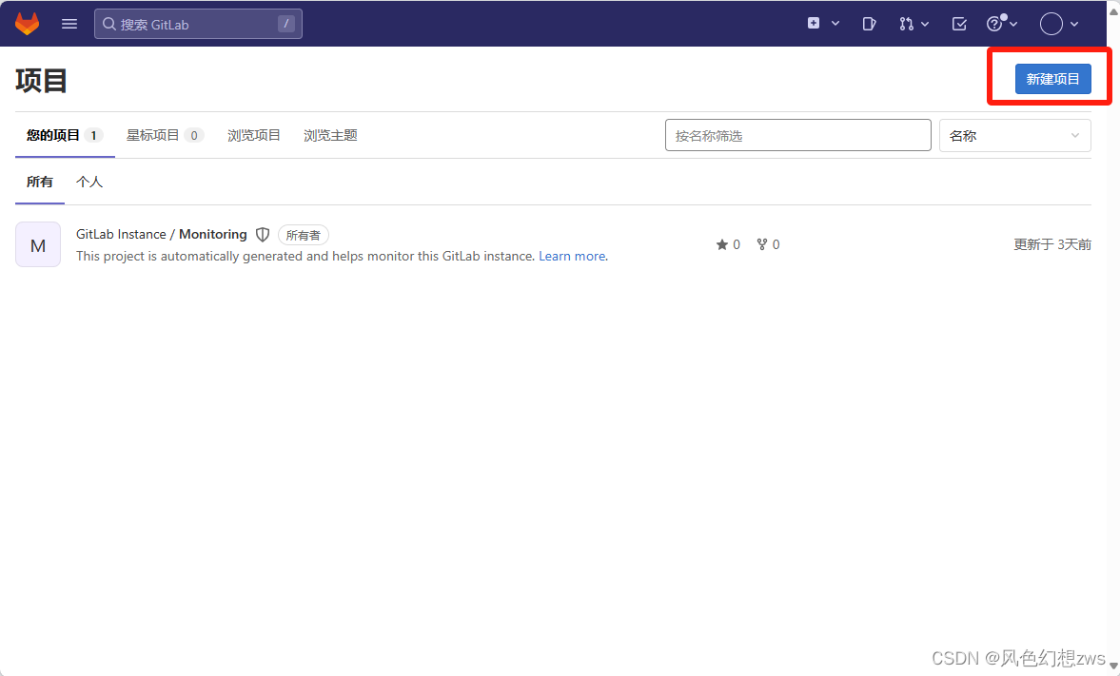The image size is (1120, 676).
Task: Open the to-do list icon
Action: (x=959, y=23)
